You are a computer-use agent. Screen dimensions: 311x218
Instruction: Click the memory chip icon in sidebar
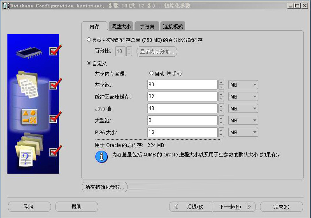pyautogui.click(x=30, y=51)
